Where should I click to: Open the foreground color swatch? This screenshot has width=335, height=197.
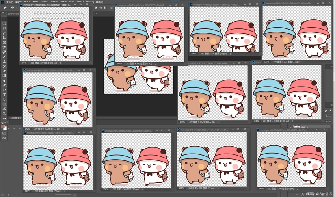3,126
